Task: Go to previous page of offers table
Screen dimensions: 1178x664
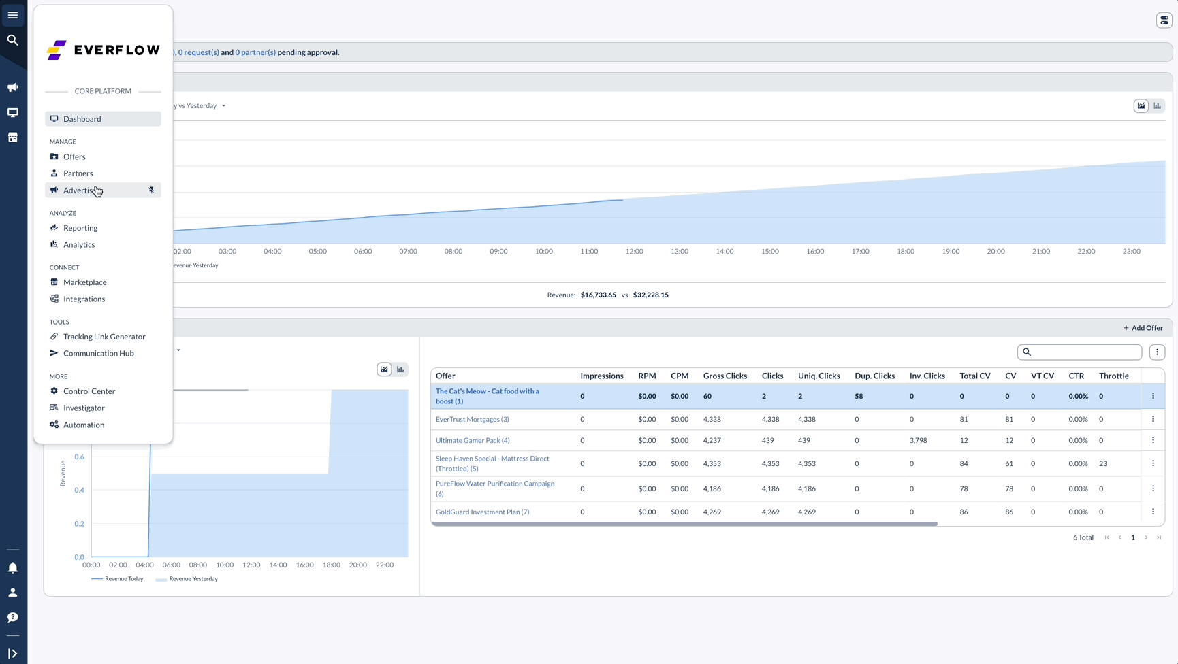Action: pyautogui.click(x=1120, y=537)
